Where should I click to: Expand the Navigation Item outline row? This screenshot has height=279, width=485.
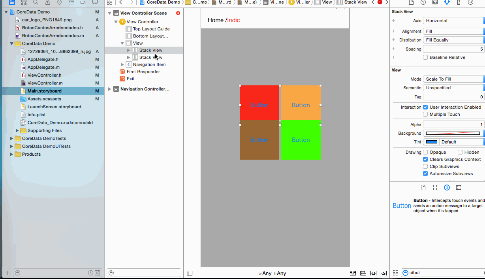pos(122,64)
